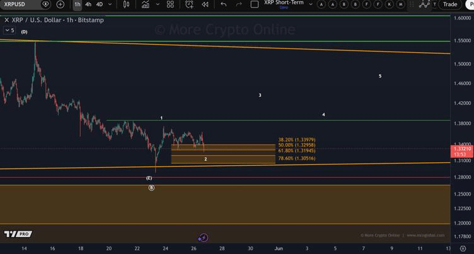Viewport: 474px width, 254px height.
Task: Select the wave label 1
Action: pos(161,118)
